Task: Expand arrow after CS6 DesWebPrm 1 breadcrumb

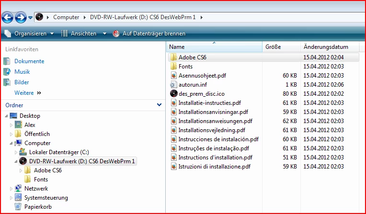Action: [x=201, y=17]
